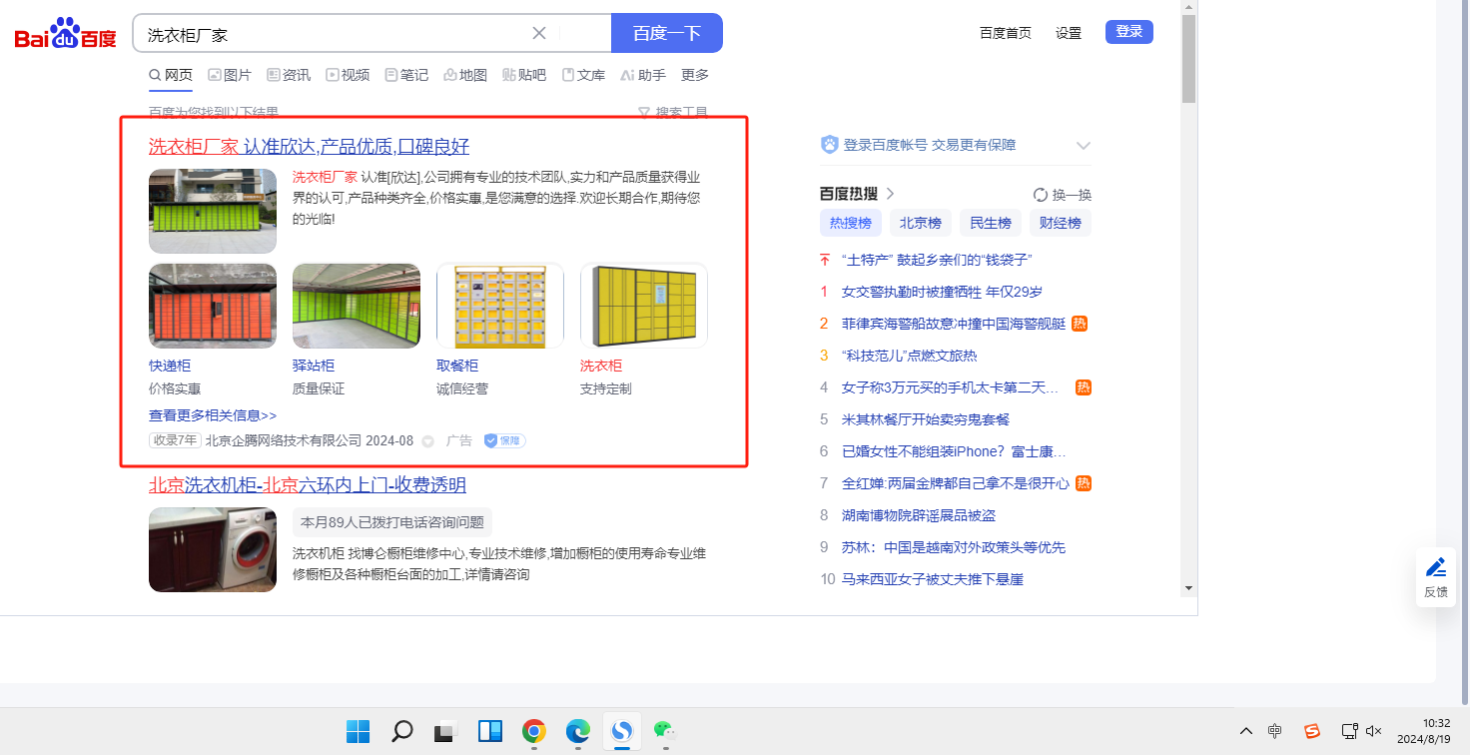This screenshot has width=1470, height=755.
Task: Open Microsoft Edge from the taskbar
Action: (x=578, y=731)
